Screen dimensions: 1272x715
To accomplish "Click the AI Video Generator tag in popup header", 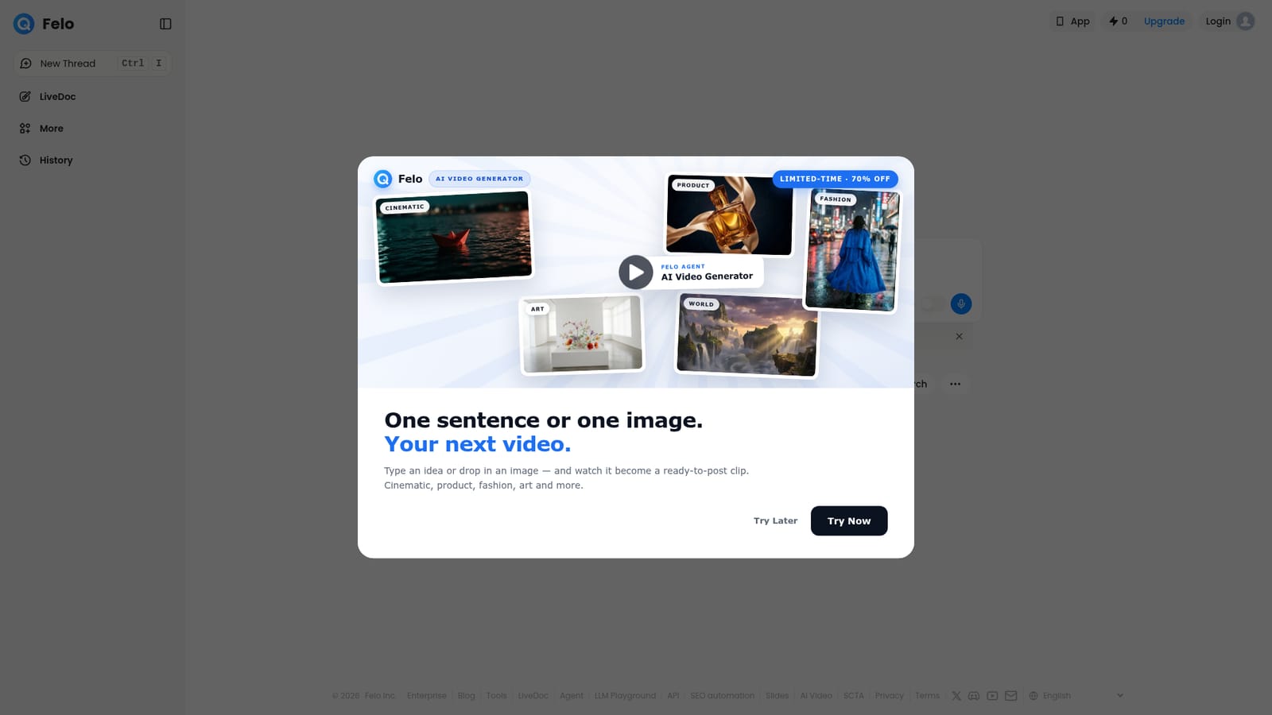I will point(479,179).
